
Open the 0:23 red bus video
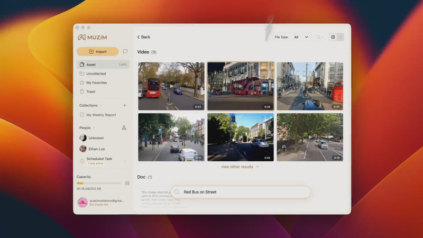(171, 86)
